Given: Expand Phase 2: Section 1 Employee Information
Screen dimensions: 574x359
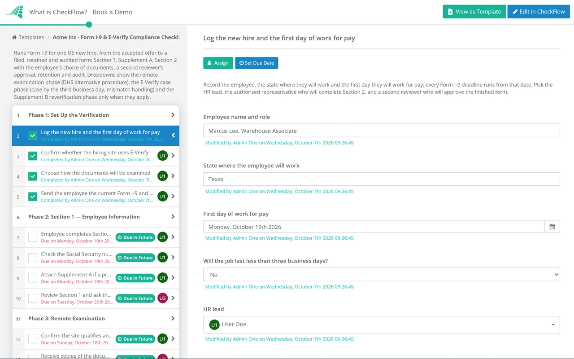Looking at the screenshot, I should [96, 217].
